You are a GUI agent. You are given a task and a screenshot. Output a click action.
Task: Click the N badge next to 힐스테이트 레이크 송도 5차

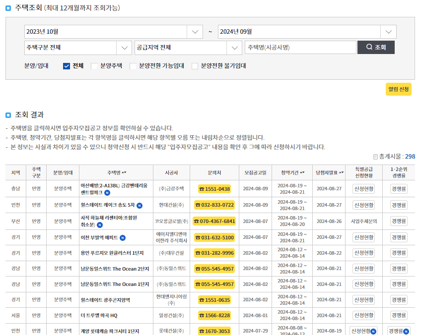(140, 206)
